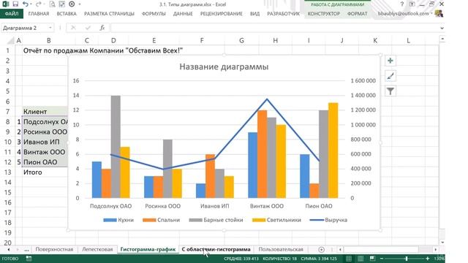Customize the Quick Access Toolbar dropdown
Screen dimensions: 468x263
[80, 4]
